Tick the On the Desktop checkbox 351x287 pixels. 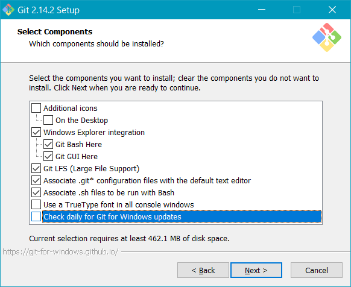click(x=48, y=120)
